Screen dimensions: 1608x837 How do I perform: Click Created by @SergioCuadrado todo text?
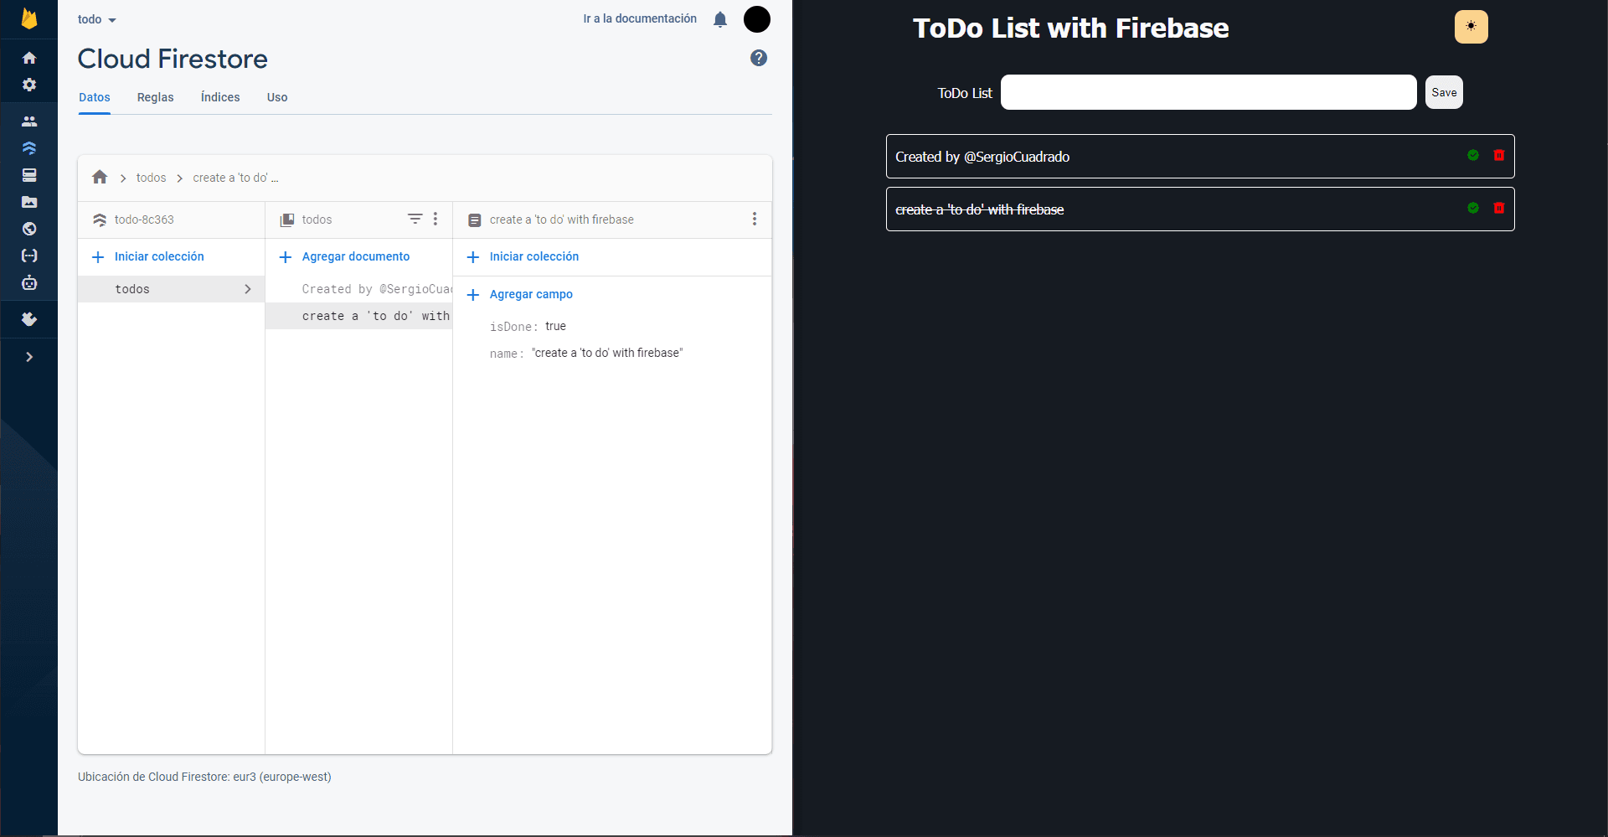click(x=982, y=157)
